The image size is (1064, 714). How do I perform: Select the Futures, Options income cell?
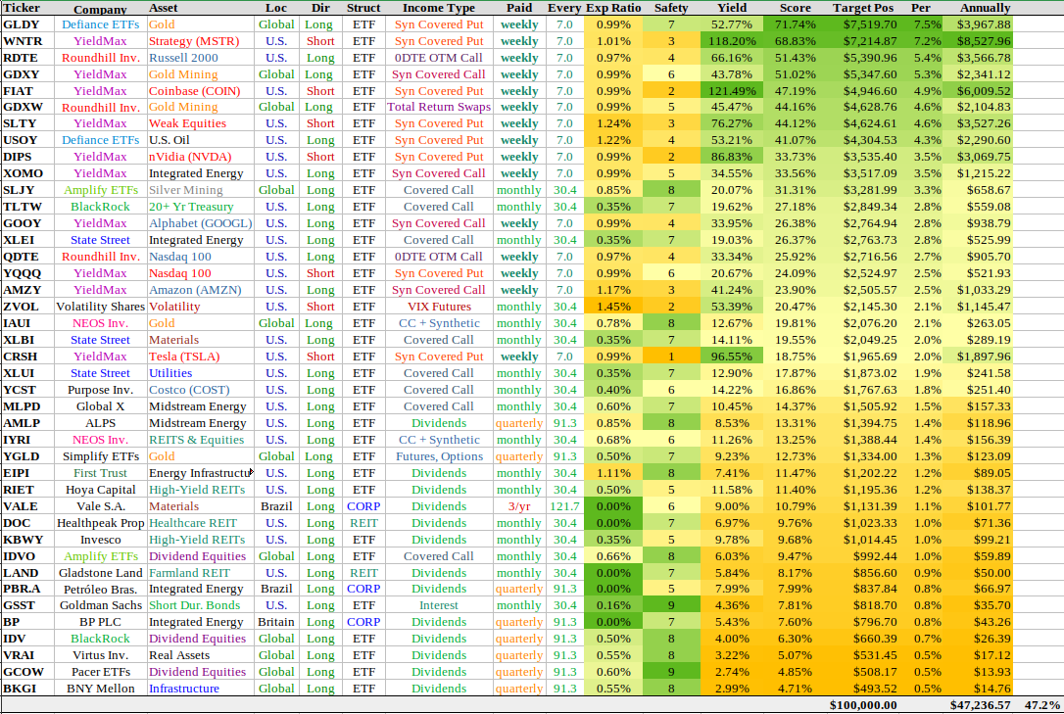click(x=439, y=456)
